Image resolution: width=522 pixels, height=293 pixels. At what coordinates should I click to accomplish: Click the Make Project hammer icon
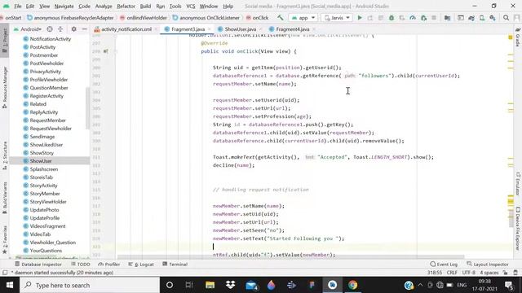tap(281, 18)
